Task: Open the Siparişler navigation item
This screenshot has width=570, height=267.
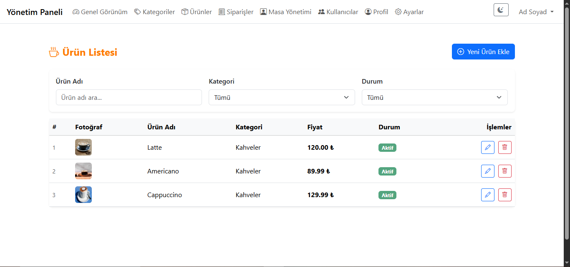Action: [x=236, y=12]
